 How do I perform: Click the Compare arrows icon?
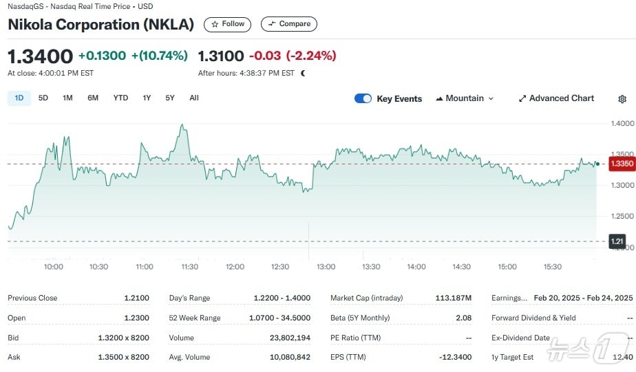tap(272, 24)
